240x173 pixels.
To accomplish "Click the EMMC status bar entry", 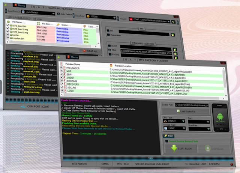I will click(105, 164).
